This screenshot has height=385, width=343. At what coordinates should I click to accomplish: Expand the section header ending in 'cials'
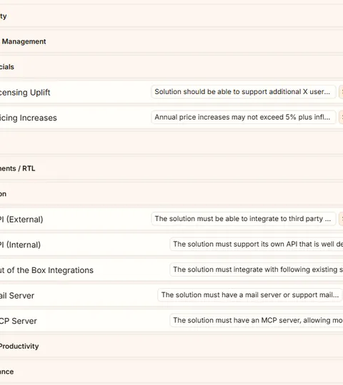(x=171, y=67)
